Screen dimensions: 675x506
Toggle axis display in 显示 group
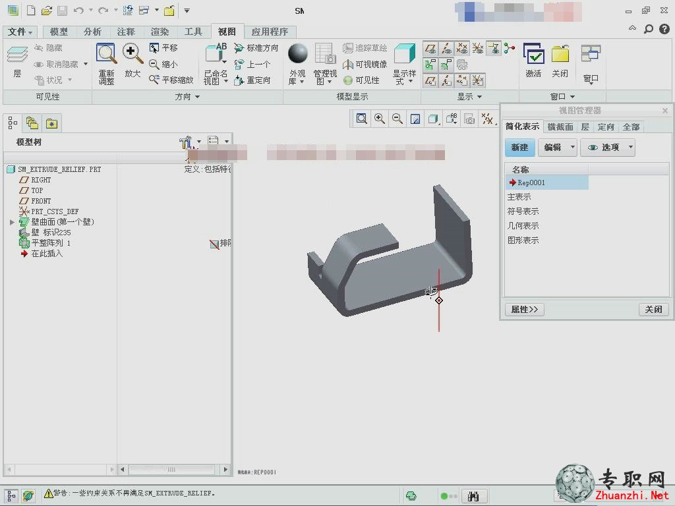(x=446, y=48)
